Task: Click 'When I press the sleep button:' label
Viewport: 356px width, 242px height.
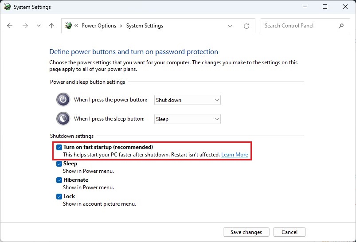Action: coord(109,119)
